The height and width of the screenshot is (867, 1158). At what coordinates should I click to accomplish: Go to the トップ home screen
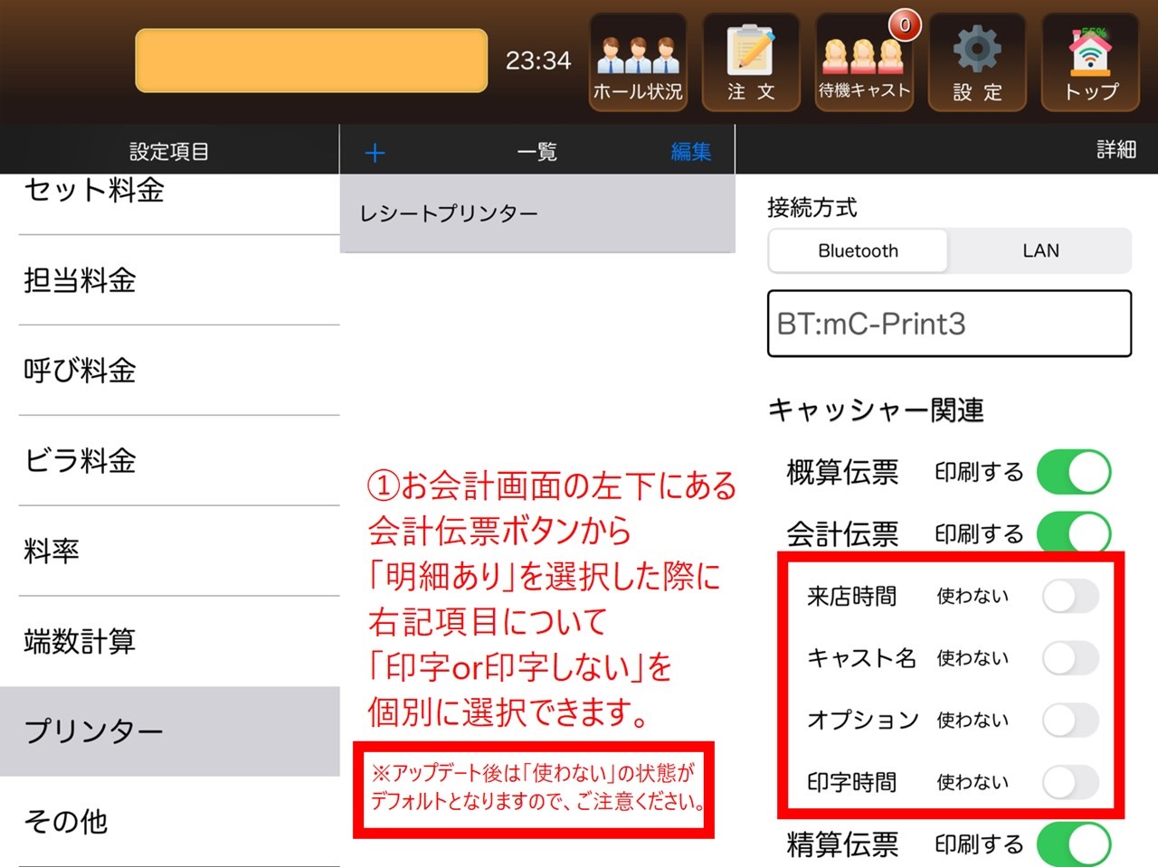pos(1090,62)
